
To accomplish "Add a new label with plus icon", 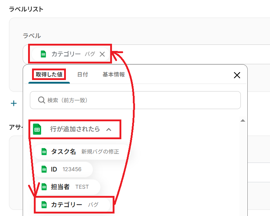I will (x=14, y=103).
